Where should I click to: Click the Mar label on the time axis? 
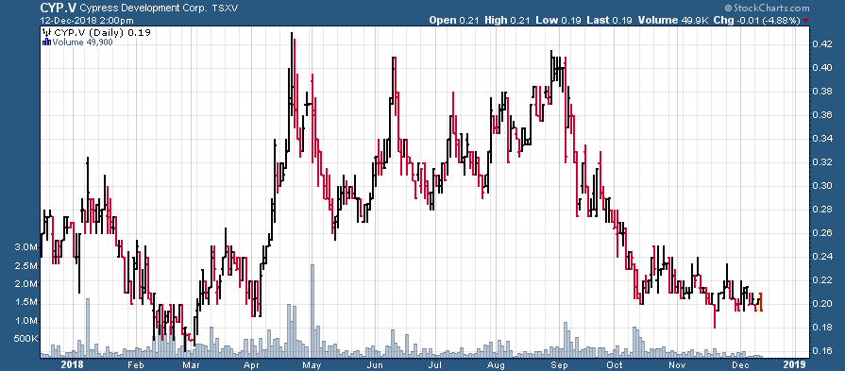point(191,364)
